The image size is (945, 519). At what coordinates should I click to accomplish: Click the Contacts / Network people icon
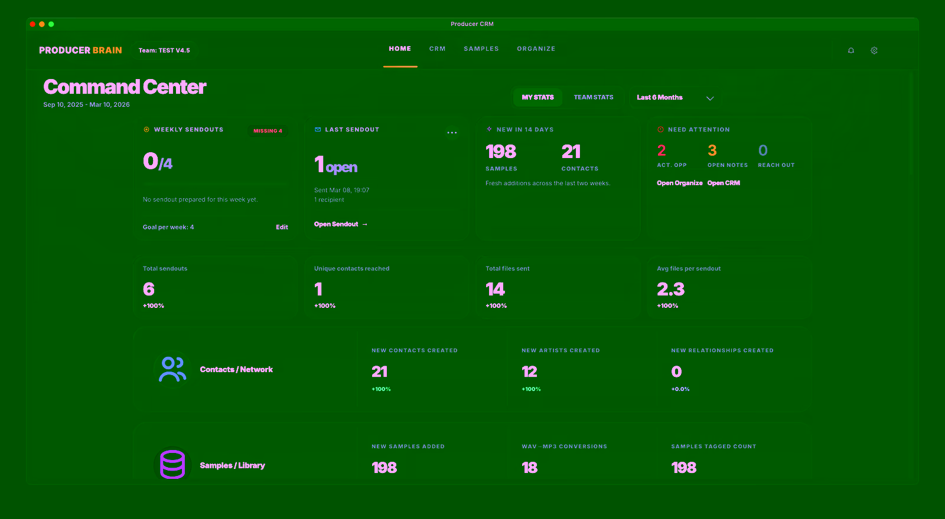(x=172, y=370)
